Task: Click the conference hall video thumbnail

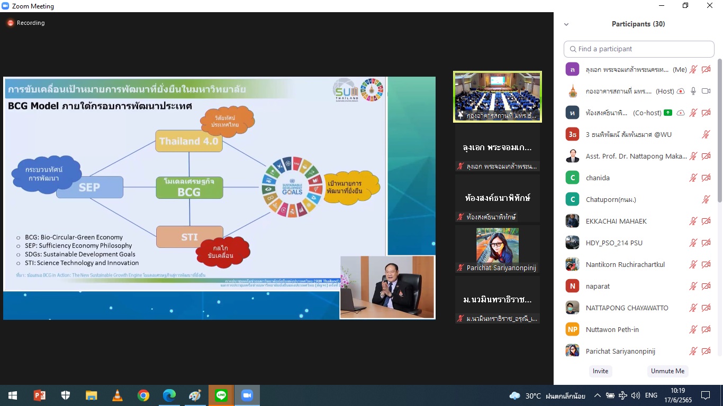Action: click(498, 97)
